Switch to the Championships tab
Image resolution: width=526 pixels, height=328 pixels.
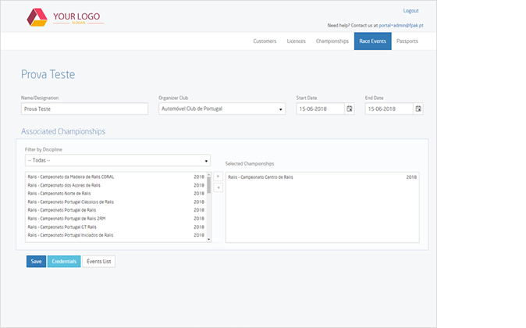[332, 41]
